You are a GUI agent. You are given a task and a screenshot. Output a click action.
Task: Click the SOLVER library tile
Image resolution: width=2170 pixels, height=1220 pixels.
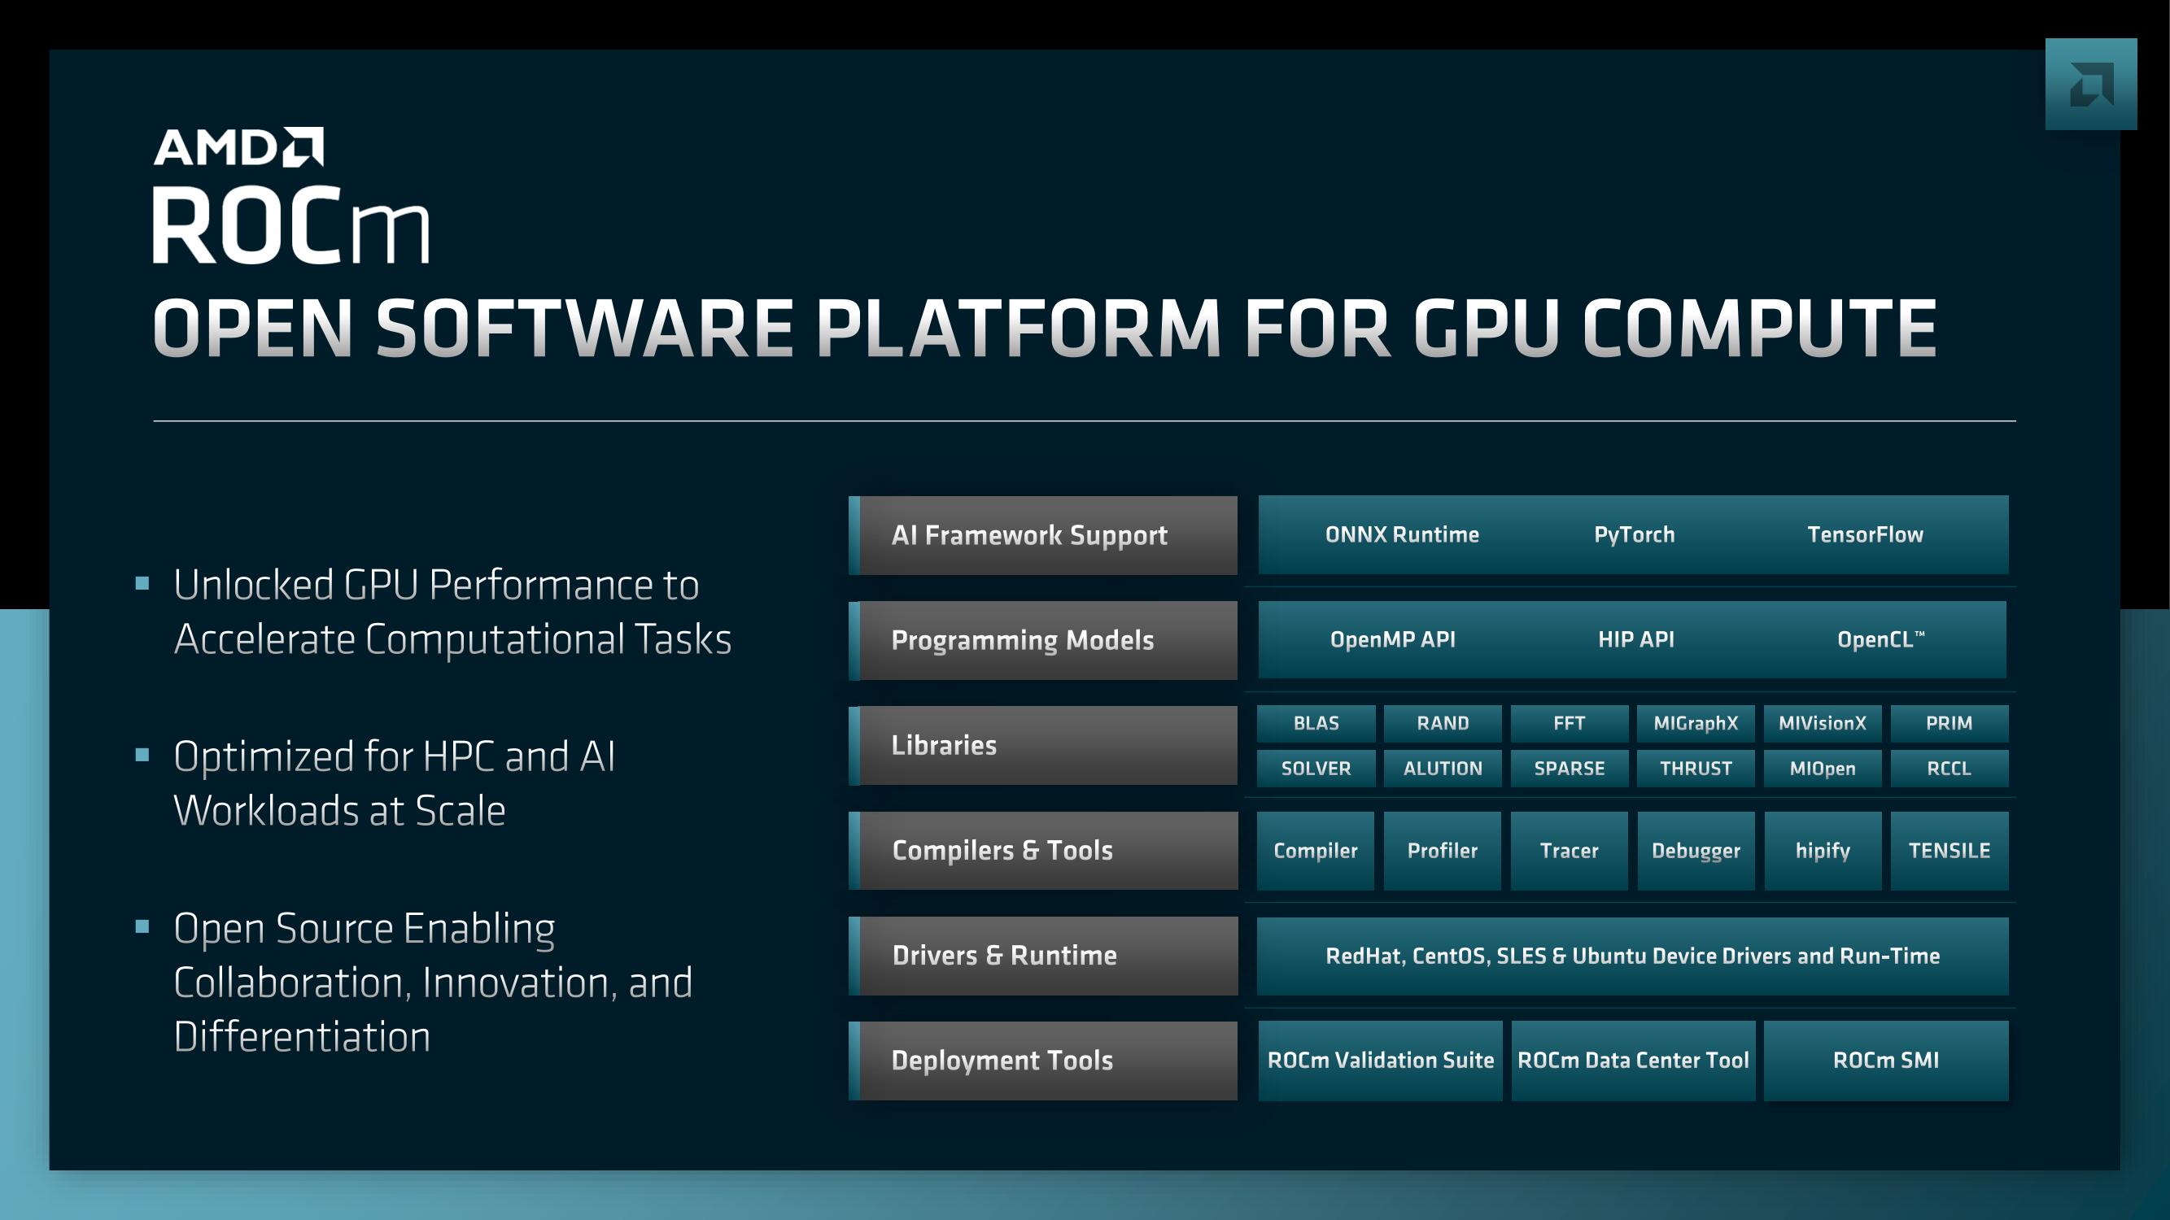[1316, 769]
